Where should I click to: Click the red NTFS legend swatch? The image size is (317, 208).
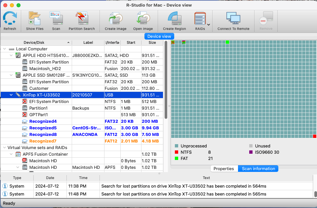pyautogui.click(x=177, y=152)
